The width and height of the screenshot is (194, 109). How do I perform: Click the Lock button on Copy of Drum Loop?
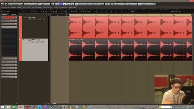click(x=39, y=42)
